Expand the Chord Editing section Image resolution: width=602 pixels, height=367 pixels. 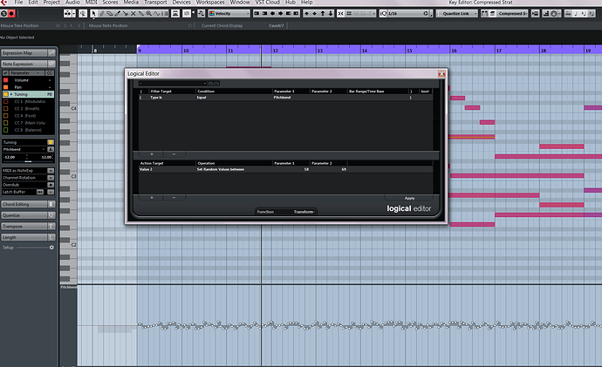point(29,204)
